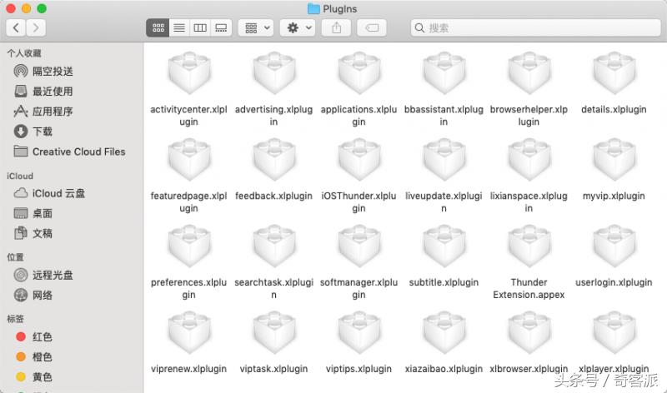Select the advertising.xlplugin plugin icon

273,76
